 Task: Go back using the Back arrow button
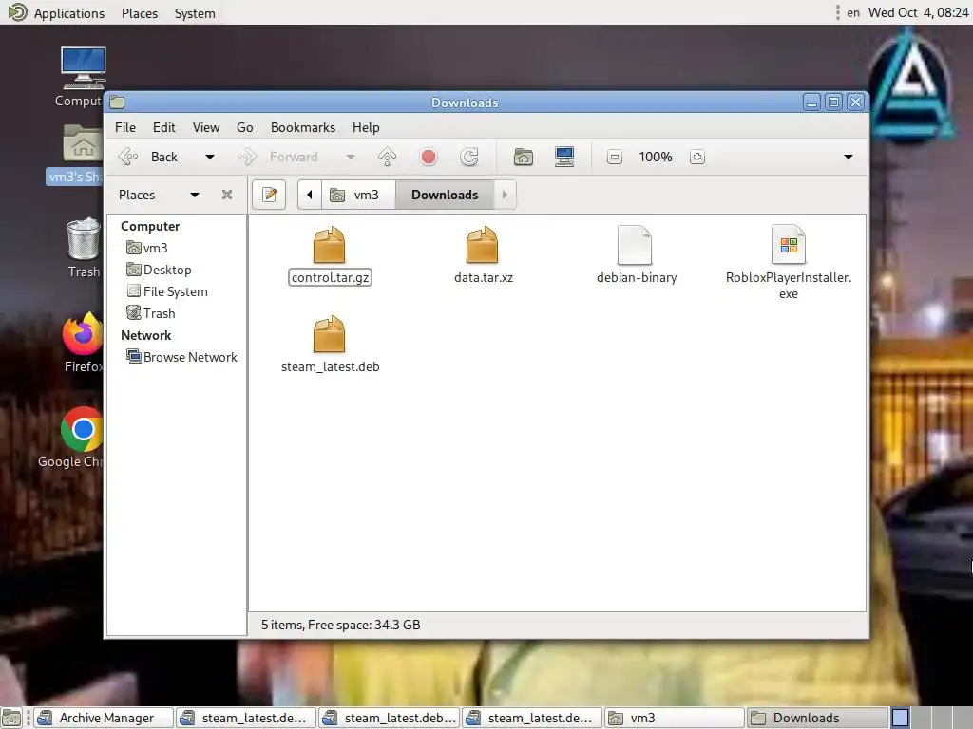point(147,157)
